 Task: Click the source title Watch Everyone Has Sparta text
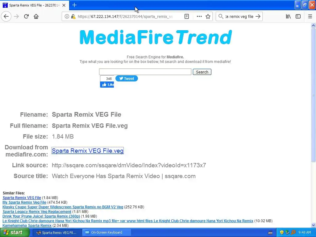click(123, 176)
